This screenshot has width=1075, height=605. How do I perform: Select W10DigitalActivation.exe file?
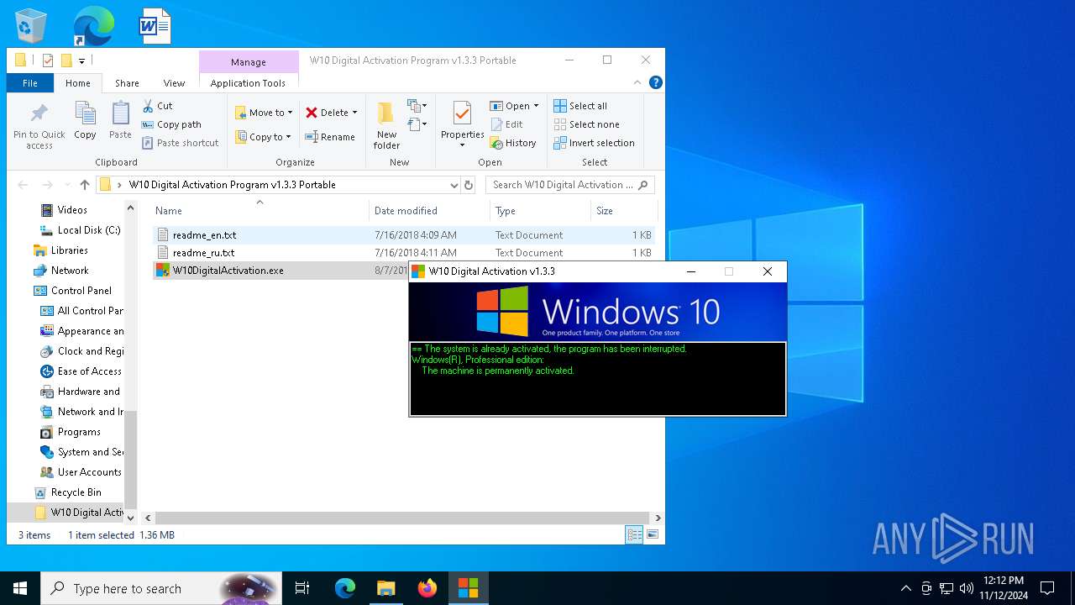pyautogui.click(x=228, y=271)
